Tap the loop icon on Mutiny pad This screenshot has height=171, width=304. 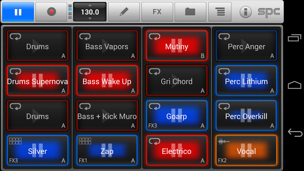pos(155,36)
